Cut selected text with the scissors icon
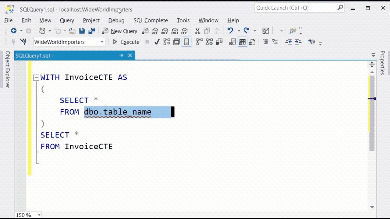 pyautogui.click(x=198, y=31)
